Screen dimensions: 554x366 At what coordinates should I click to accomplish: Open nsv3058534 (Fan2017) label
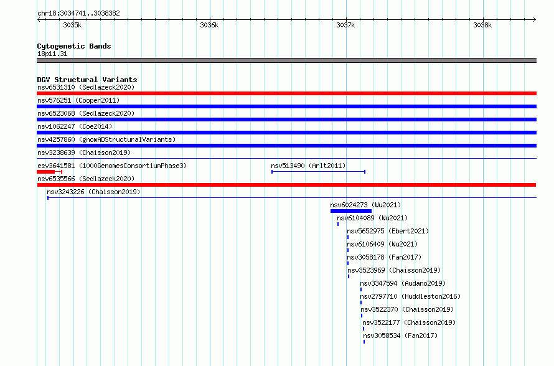400,335
